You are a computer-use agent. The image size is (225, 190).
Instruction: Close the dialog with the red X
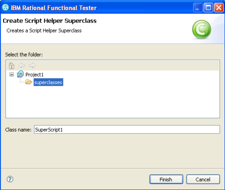coord(219,8)
